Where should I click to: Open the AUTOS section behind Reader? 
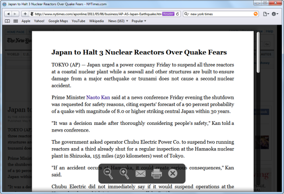(x=266, y=54)
